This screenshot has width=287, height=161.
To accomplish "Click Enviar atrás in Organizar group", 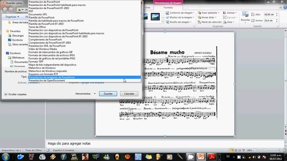I will pyautogui.click(x=207, y=17).
